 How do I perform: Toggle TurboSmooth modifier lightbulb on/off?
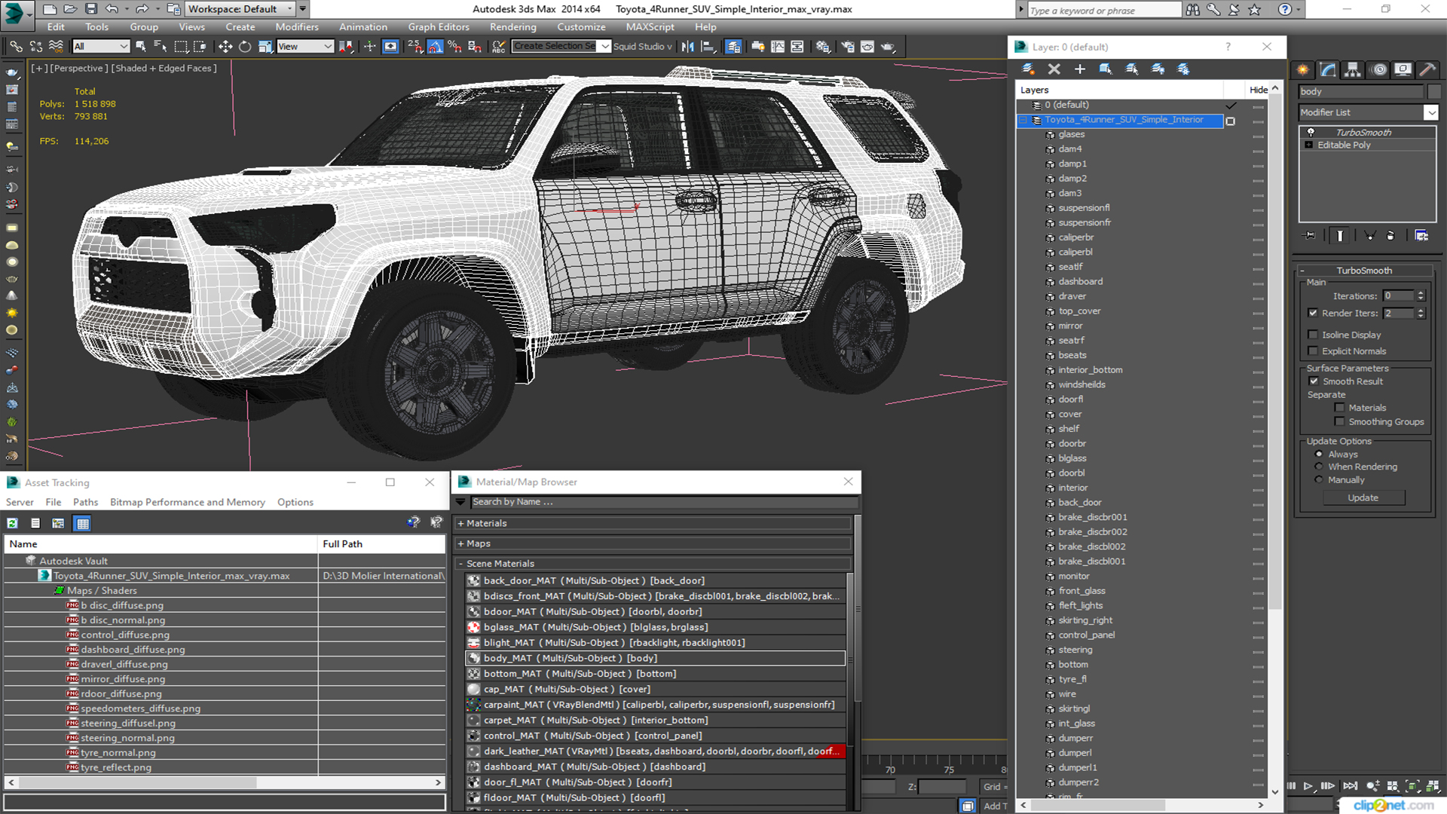[x=1311, y=132]
